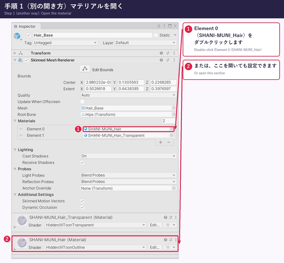The height and width of the screenshot is (263, 284).
Task: Click Edit button for lilToonTransparent shader
Action: [x=155, y=225]
